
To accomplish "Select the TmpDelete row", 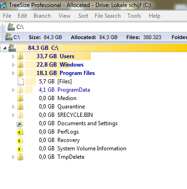I will tap(62, 157).
